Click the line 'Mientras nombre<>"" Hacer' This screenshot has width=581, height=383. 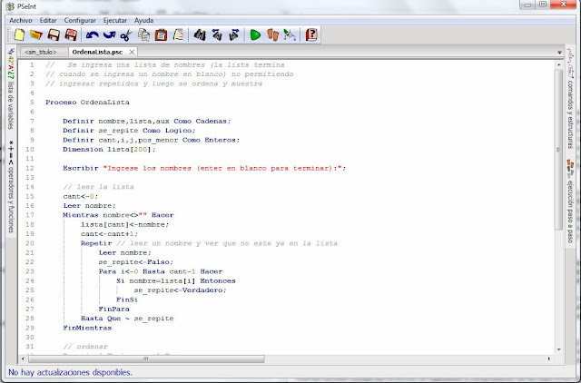click(118, 215)
